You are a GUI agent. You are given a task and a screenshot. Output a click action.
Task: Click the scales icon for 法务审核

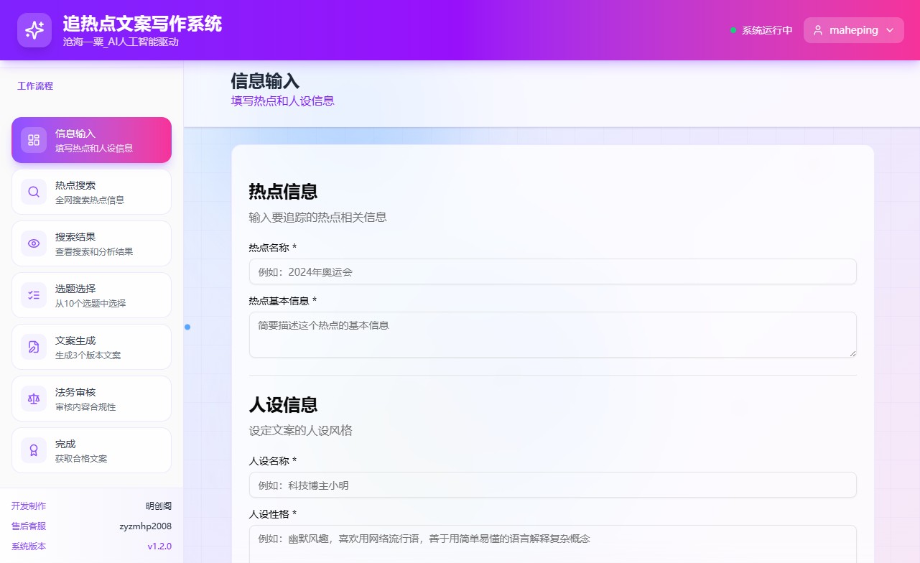click(x=34, y=399)
